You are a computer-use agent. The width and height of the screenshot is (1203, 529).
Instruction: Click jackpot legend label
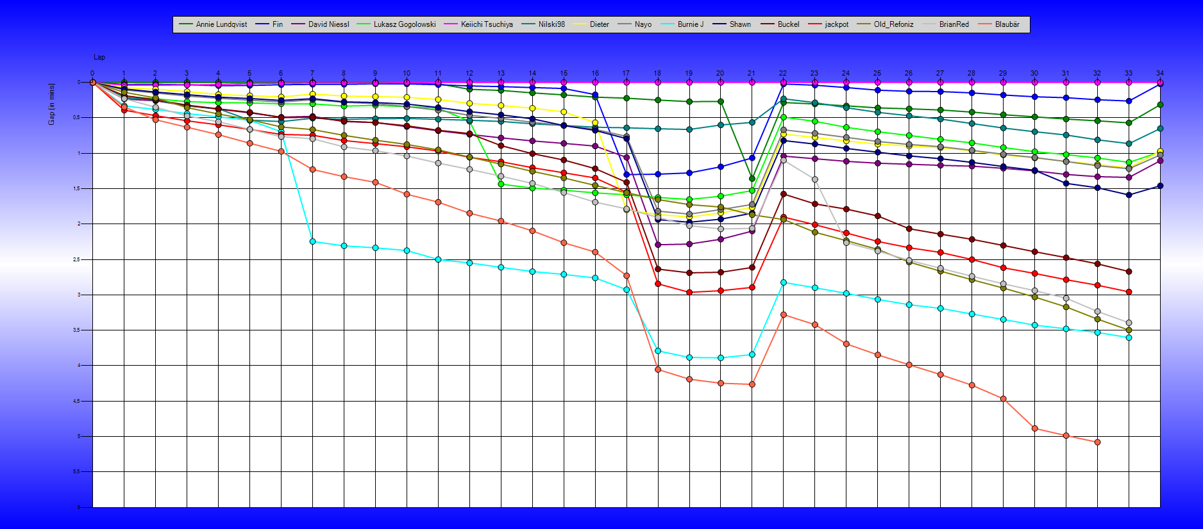click(829, 24)
